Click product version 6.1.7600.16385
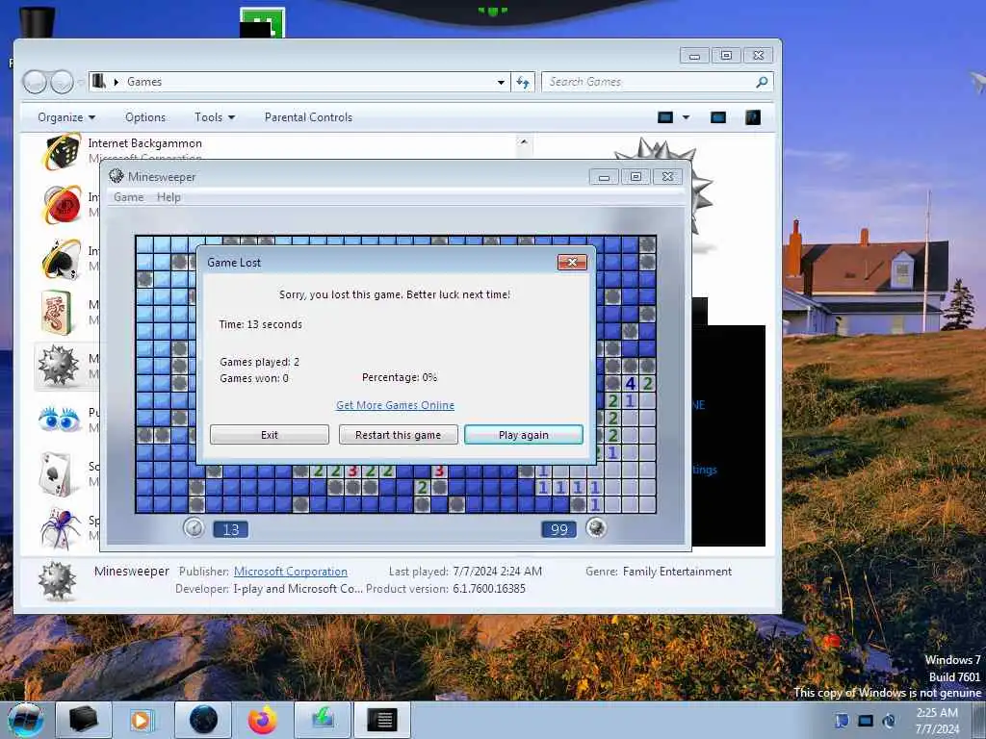Screen dimensions: 986x739 tap(488, 589)
